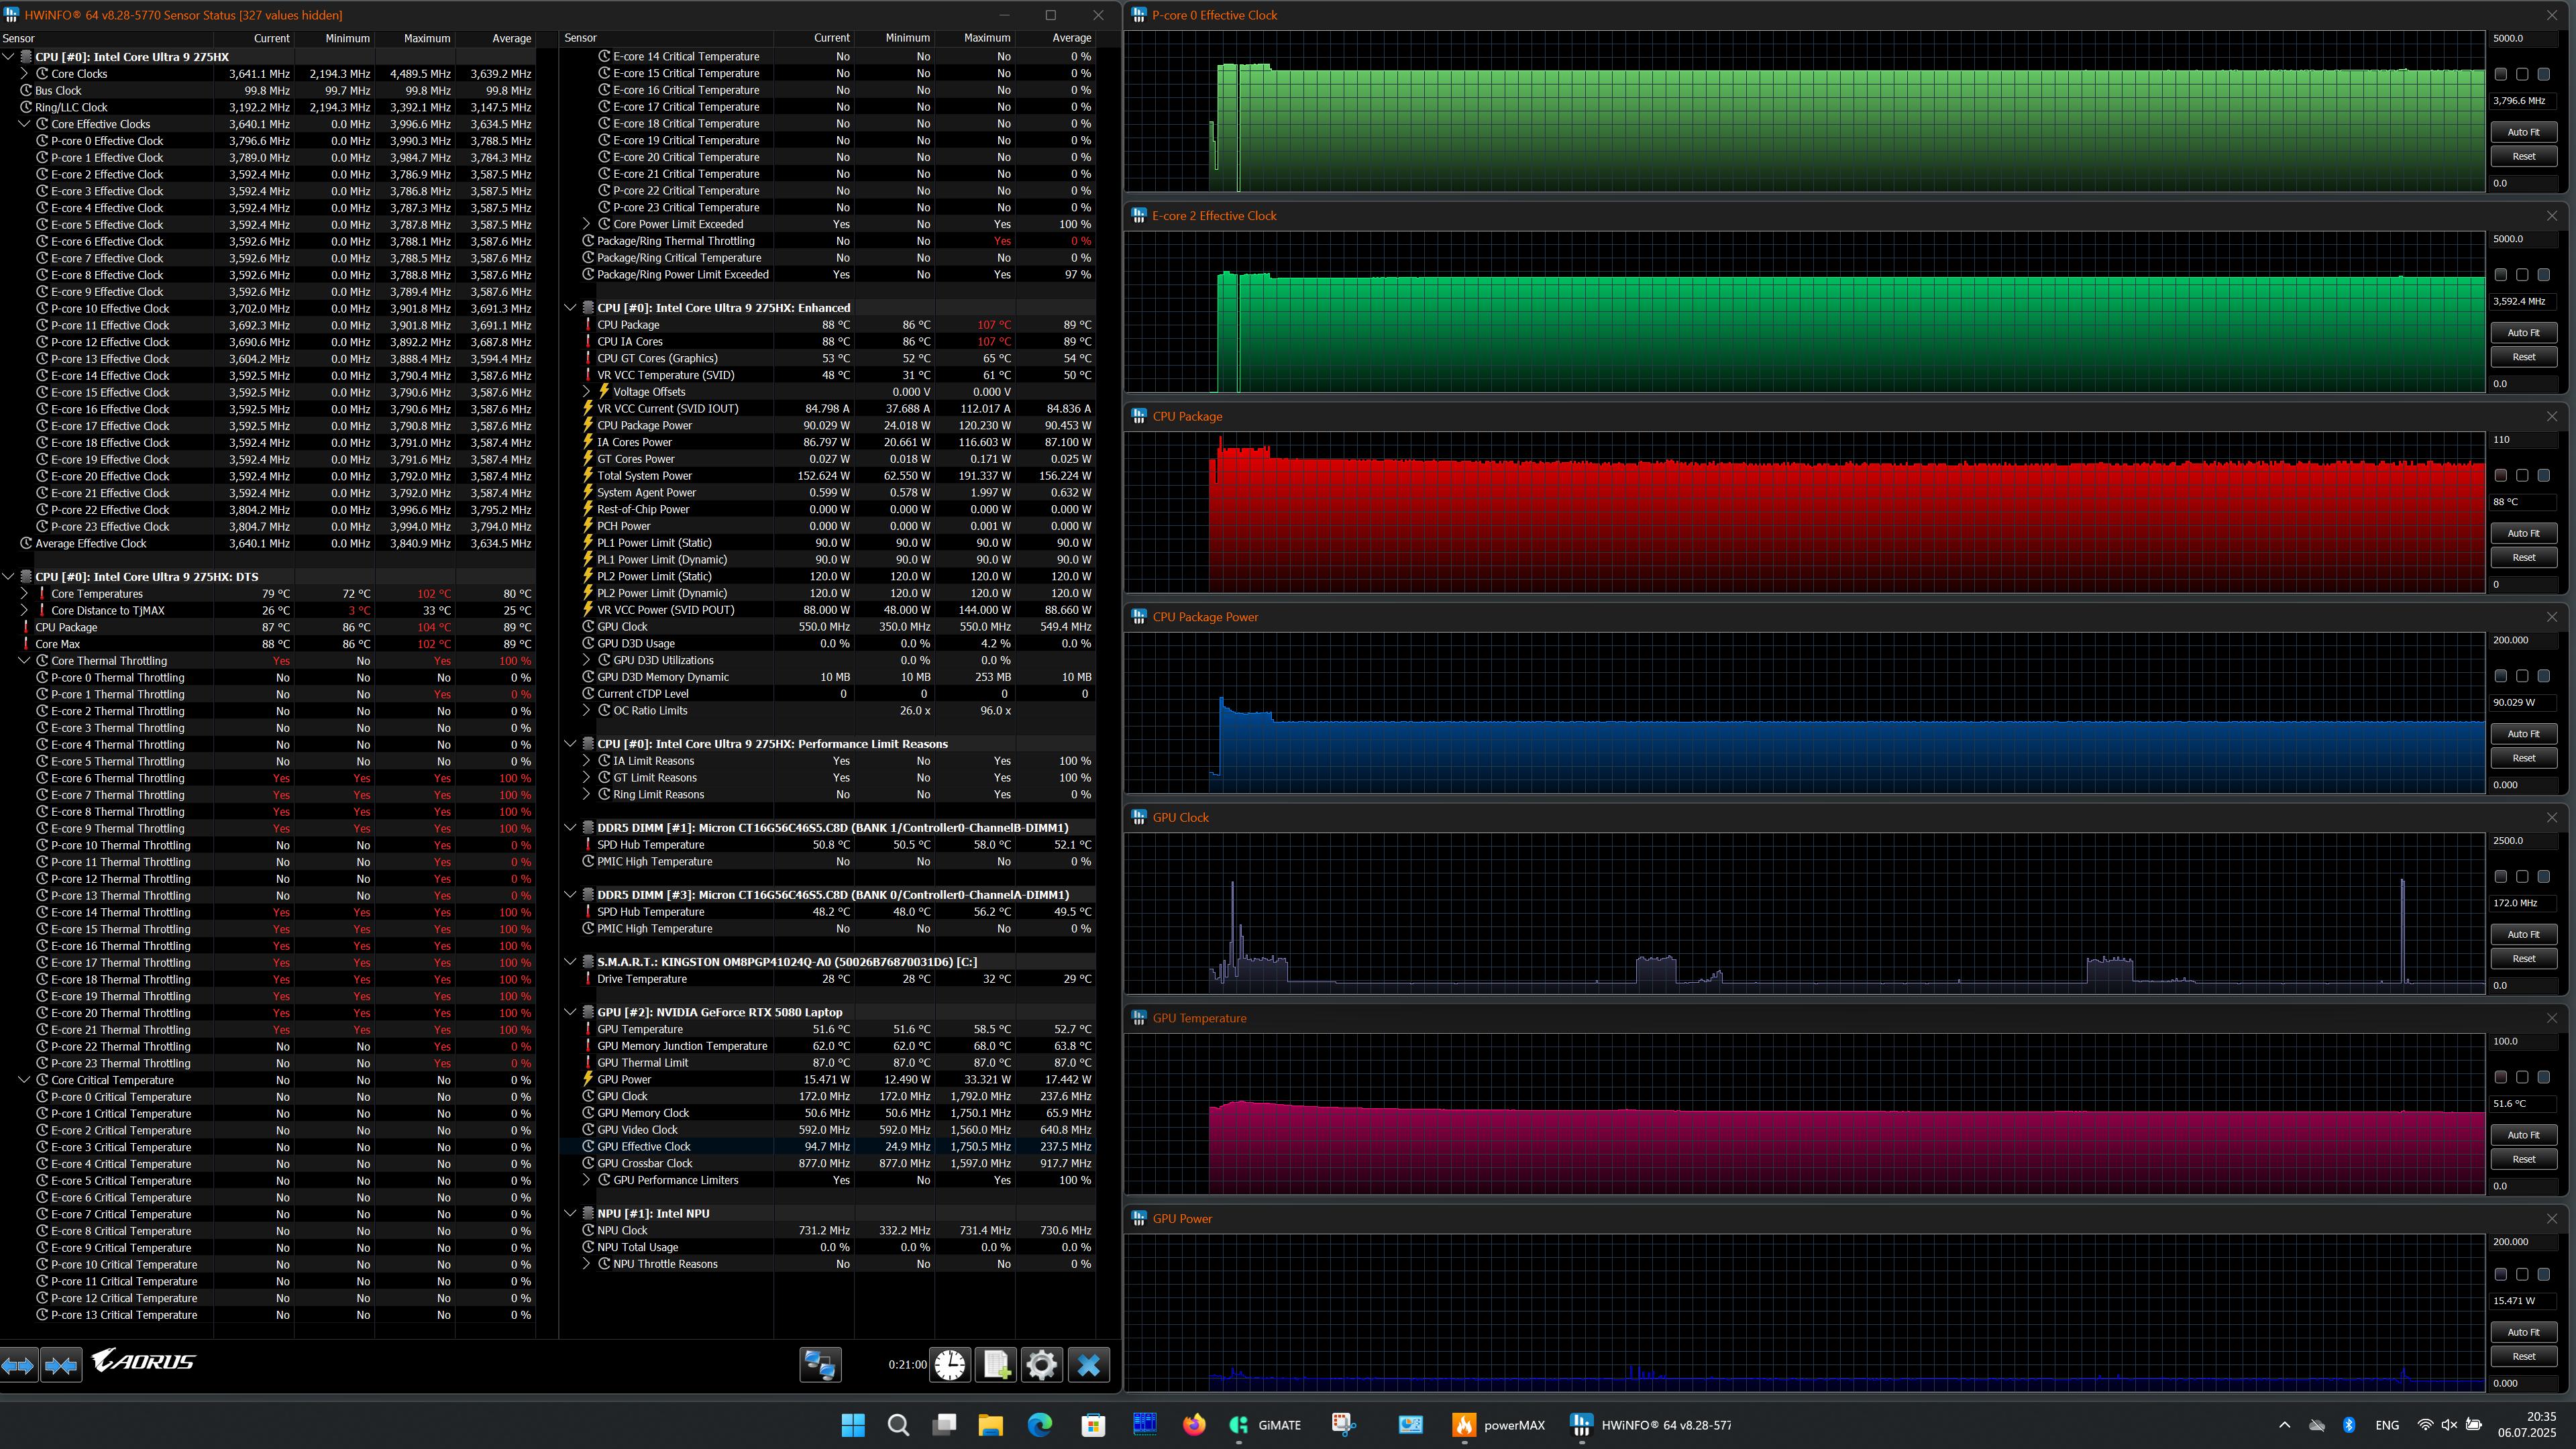Click the logging start document icon
Viewport: 2576px width, 1449px height.
point(996,1365)
